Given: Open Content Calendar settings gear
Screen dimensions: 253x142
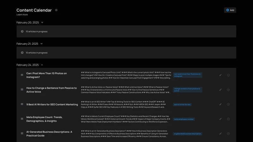Looking at the screenshot, I should (x=56, y=10).
